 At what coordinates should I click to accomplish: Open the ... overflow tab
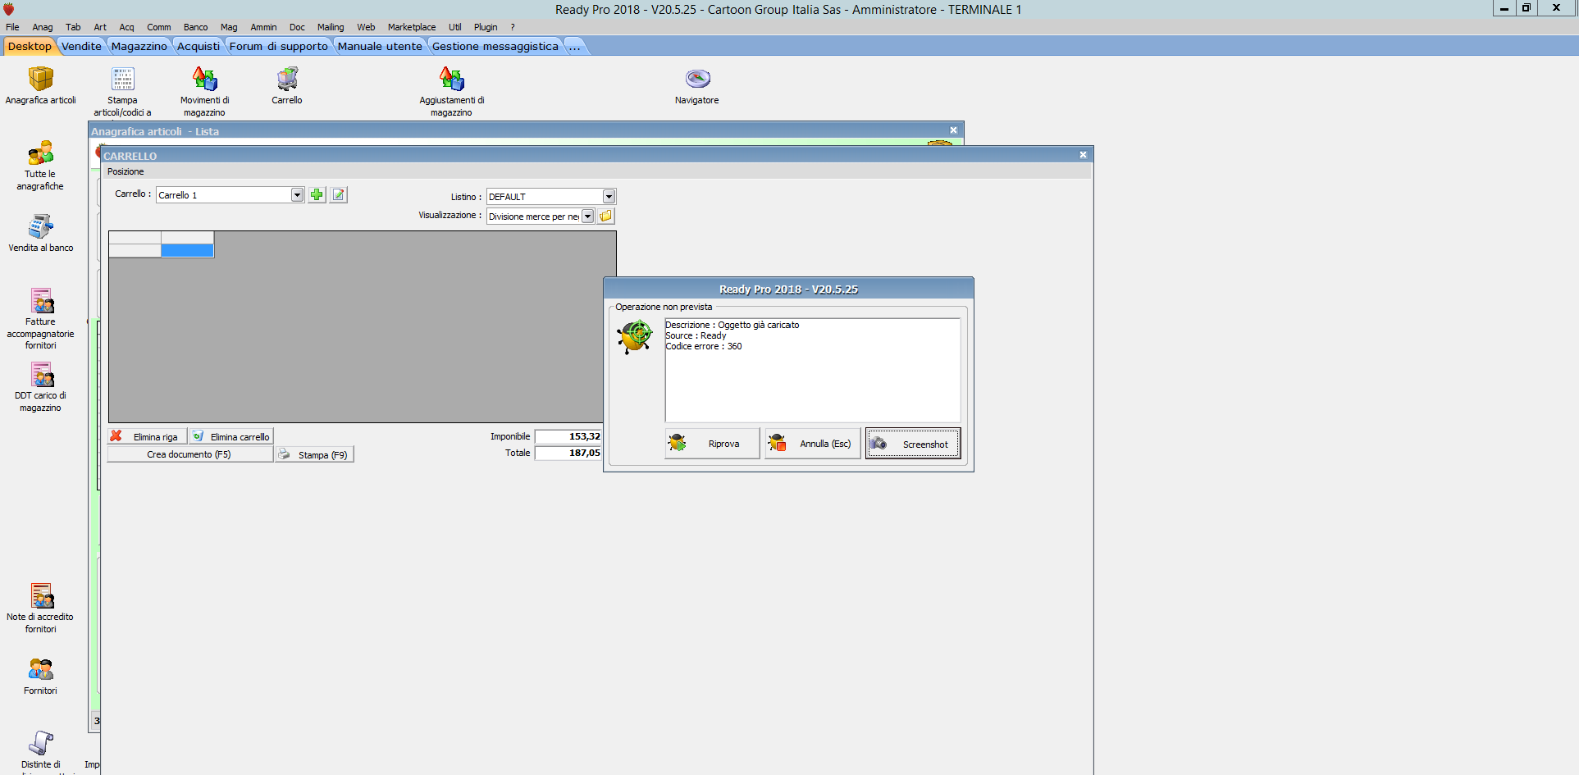[x=574, y=46]
